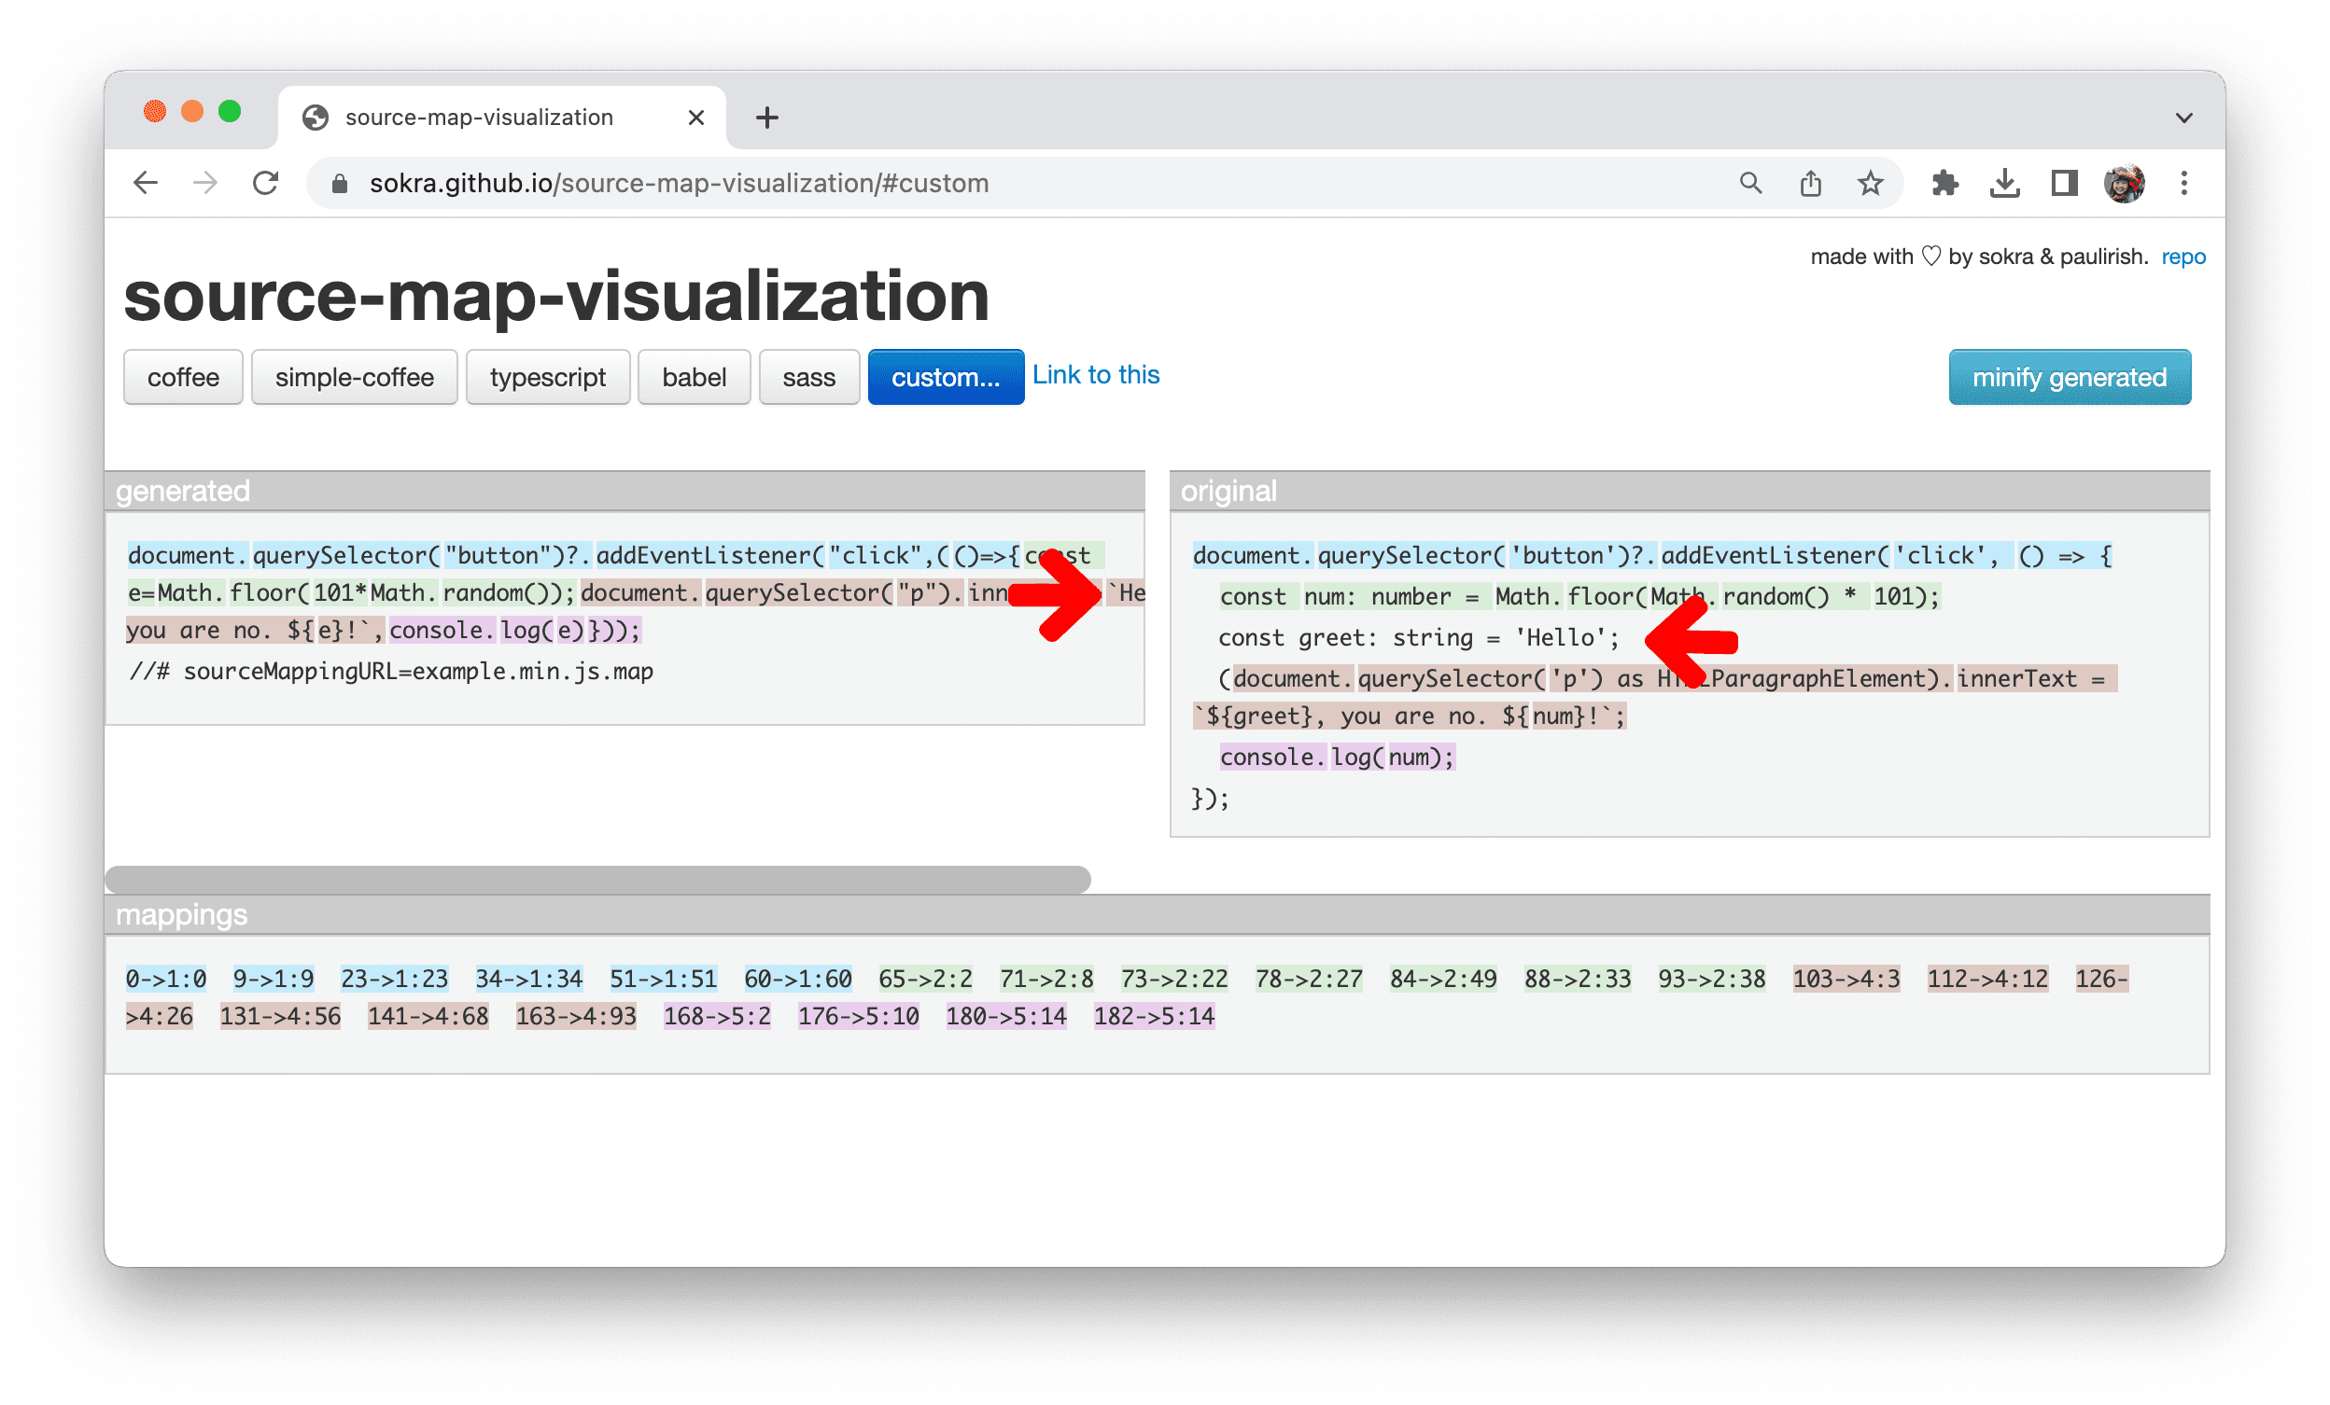This screenshot has height=1405, width=2330.
Task: Click the 'babel' preset button
Action: pyautogui.click(x=694, y=378)
